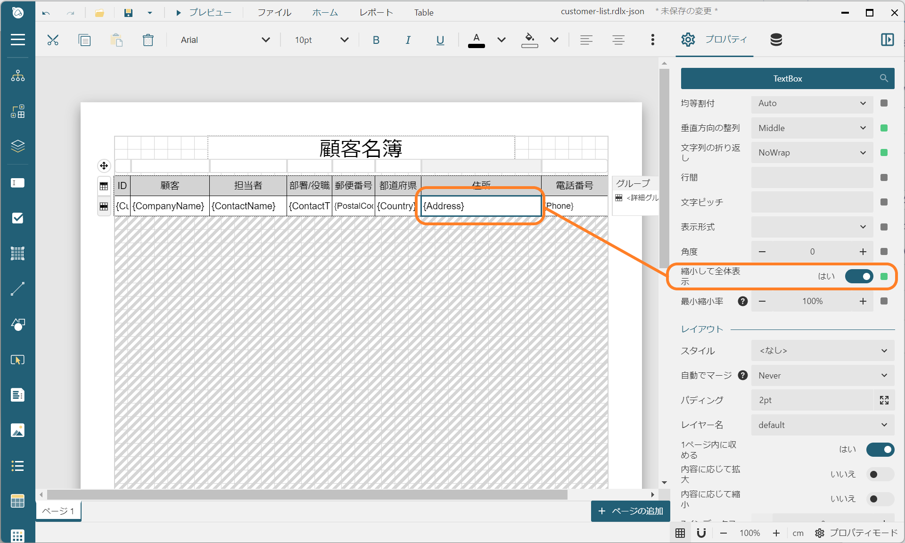905x543 pixels.
Task: Open the スタイル <なし> dropdown
Action: point(823,351)
